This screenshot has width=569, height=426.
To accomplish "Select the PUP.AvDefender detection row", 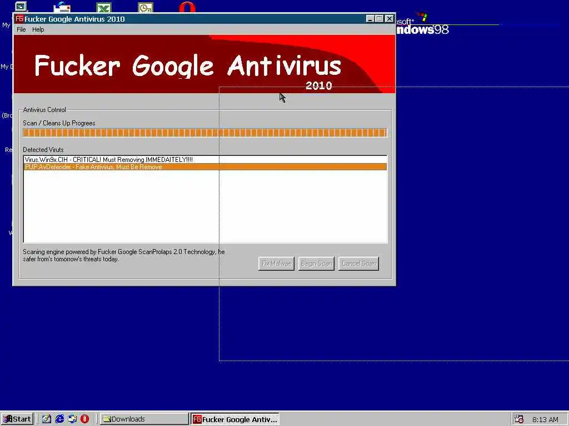I will 206,167.
